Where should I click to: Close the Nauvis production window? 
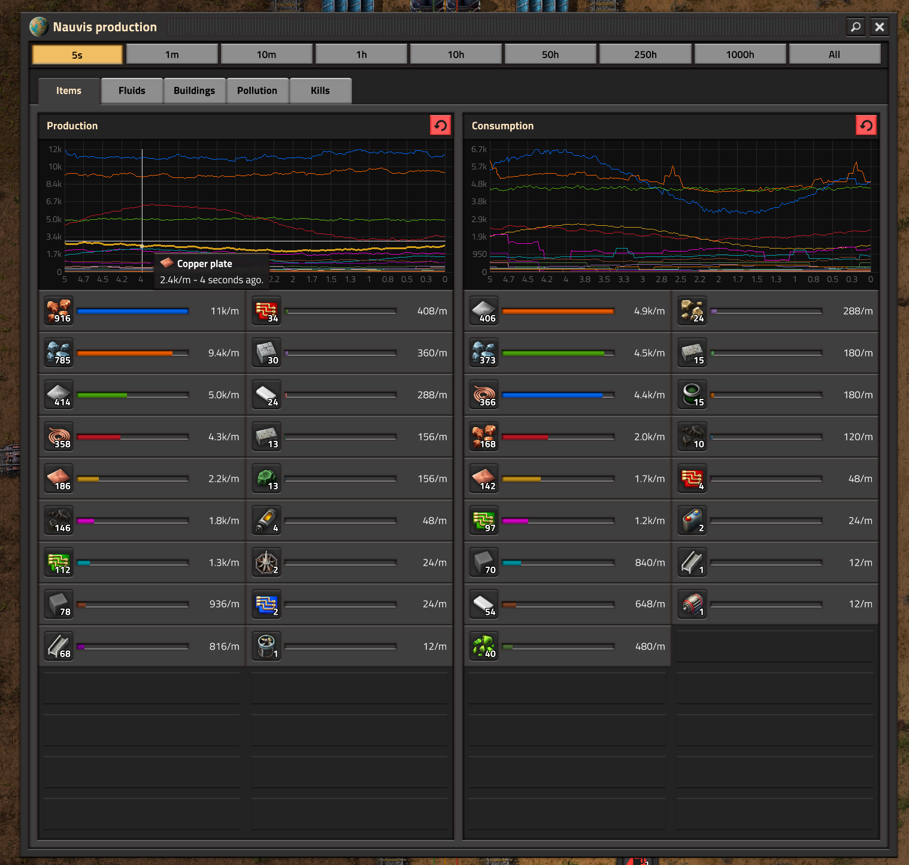(880, 27)
